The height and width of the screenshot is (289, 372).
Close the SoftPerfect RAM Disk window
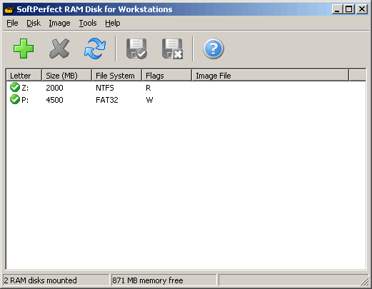[x=362, y=9]
